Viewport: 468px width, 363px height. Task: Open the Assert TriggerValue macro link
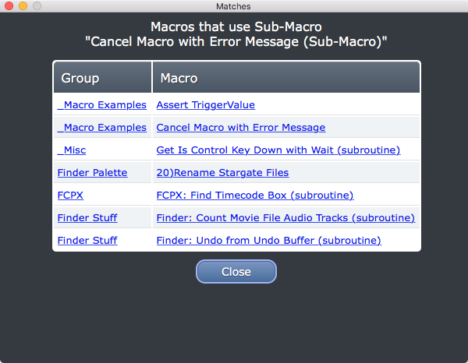[x=206, y=105]
